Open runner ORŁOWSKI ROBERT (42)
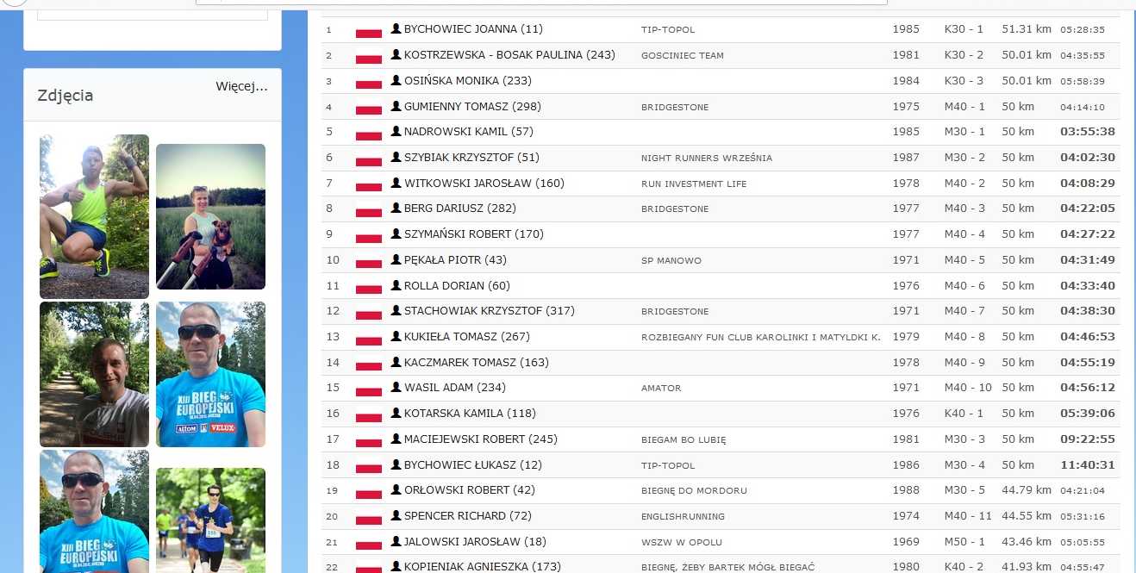 click(x=470, y=490)
